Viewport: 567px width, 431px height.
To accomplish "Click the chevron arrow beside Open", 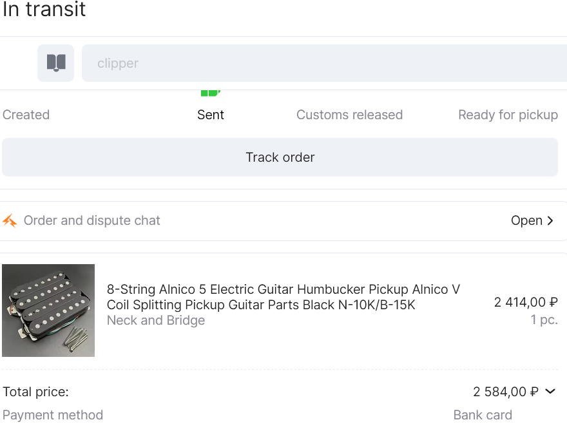I will coord(550,220).
